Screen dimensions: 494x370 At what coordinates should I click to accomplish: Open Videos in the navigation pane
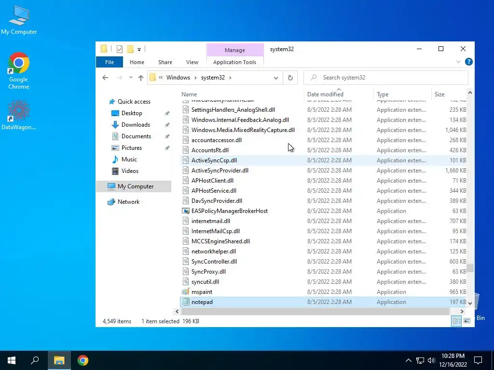pyautogui.click(x=130, y=171)
